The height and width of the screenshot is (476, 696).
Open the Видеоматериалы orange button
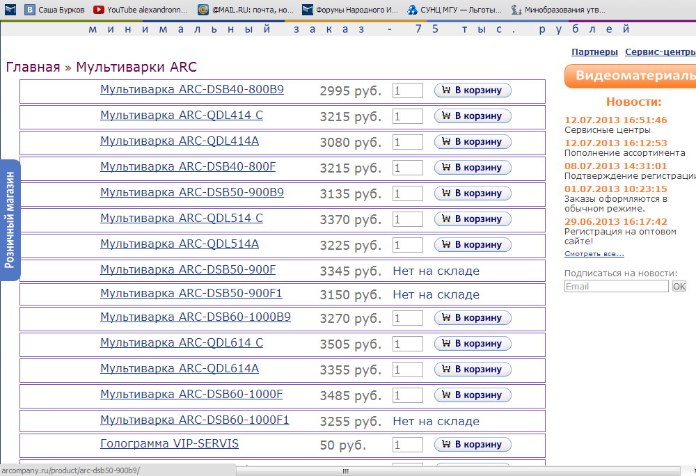[x=631, y=76]
